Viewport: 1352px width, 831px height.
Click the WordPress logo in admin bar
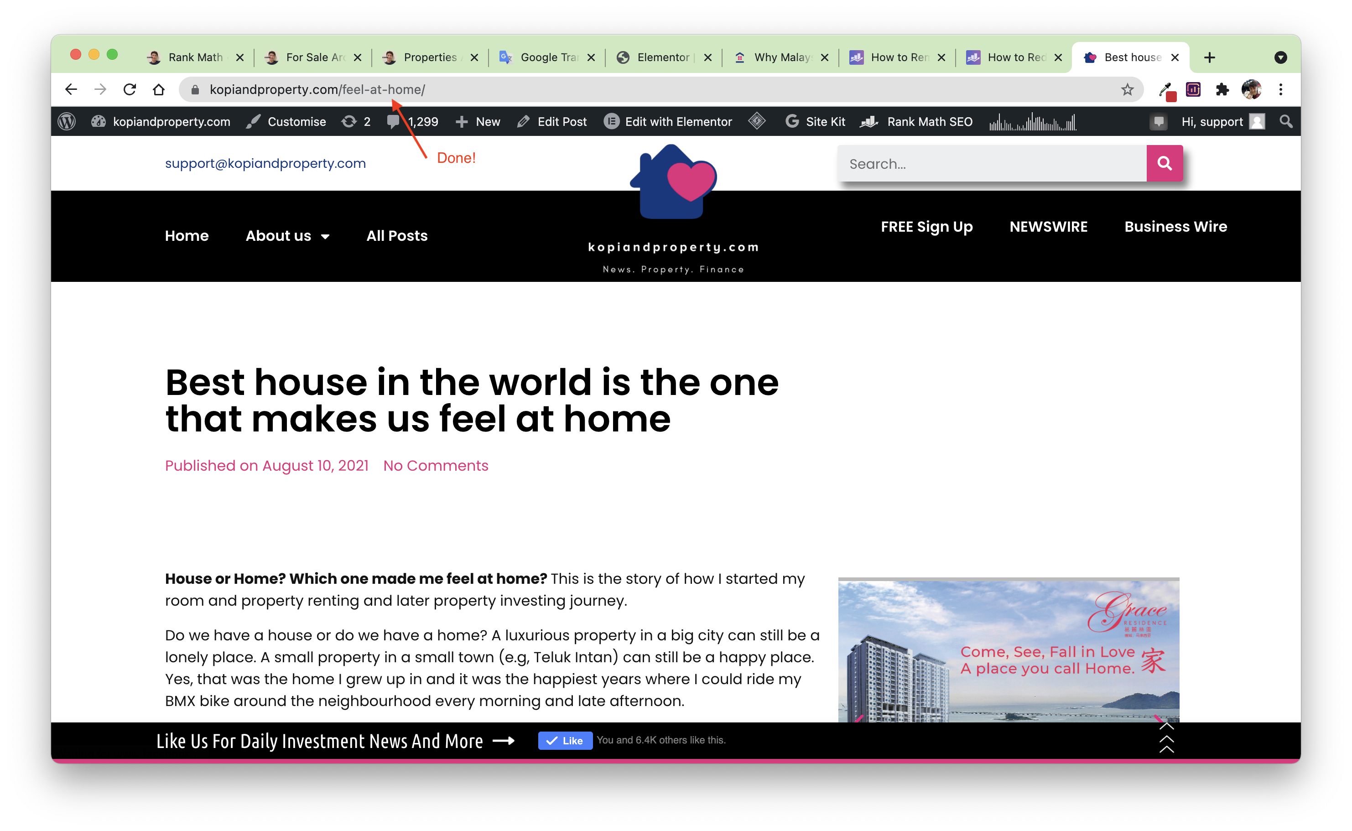(x=67, y=121)
